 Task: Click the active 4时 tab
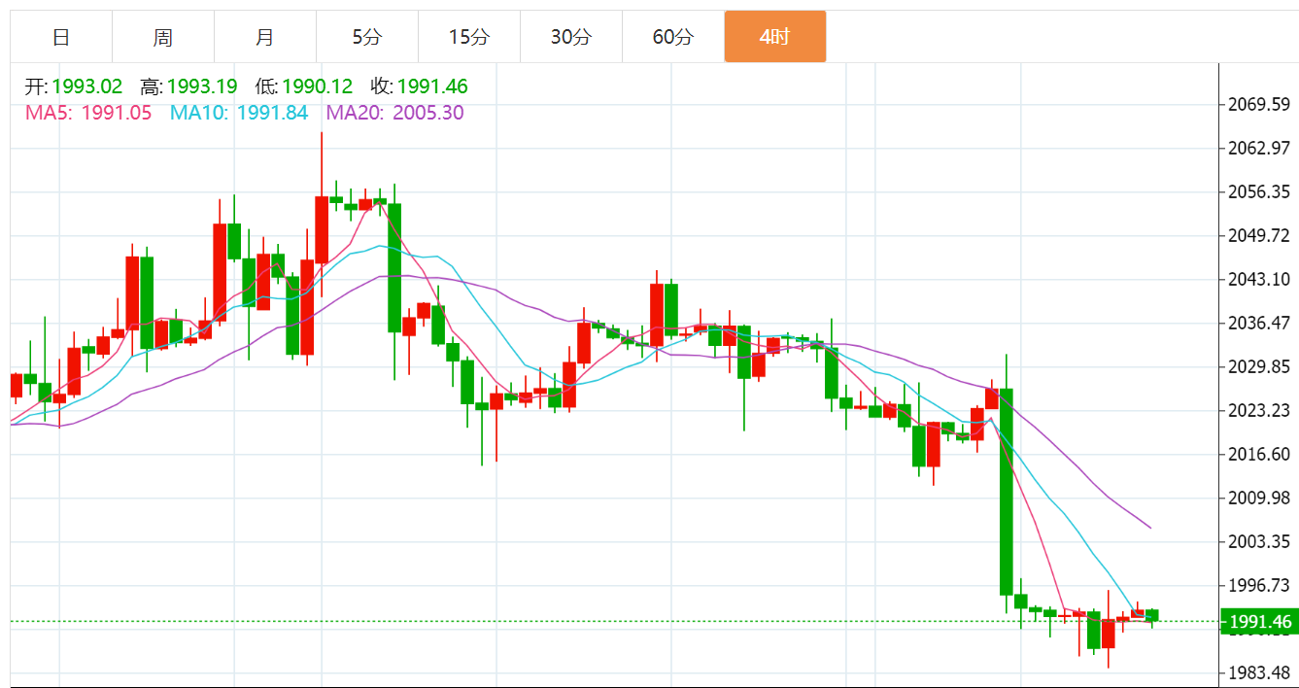click(775, 37)
